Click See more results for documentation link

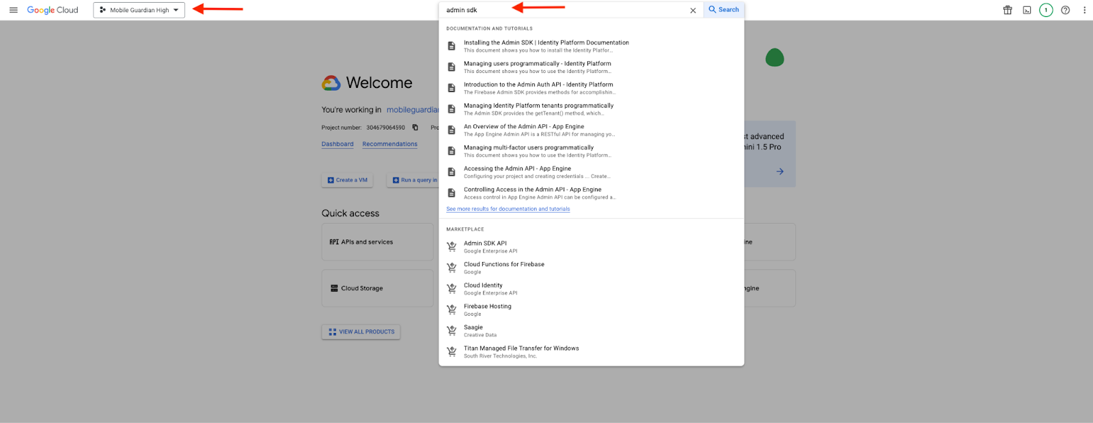(x=508, y=209)
